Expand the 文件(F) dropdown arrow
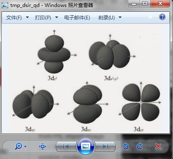 [27, 17]
